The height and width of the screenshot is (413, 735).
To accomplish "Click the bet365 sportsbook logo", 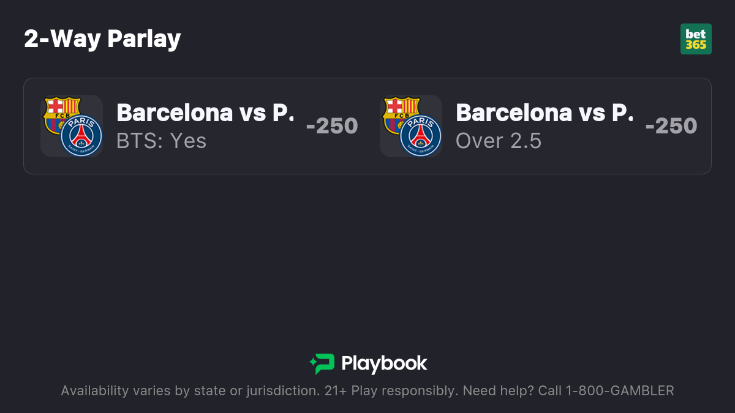I will (696, 39).
